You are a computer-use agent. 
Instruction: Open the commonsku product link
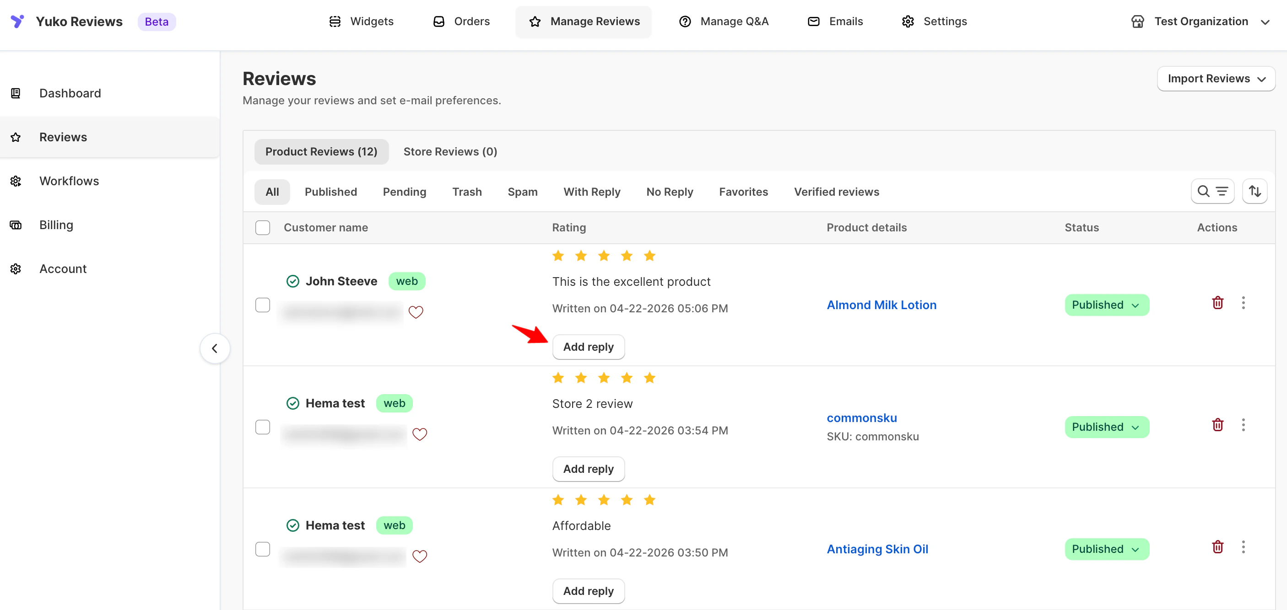coord(862,418)
